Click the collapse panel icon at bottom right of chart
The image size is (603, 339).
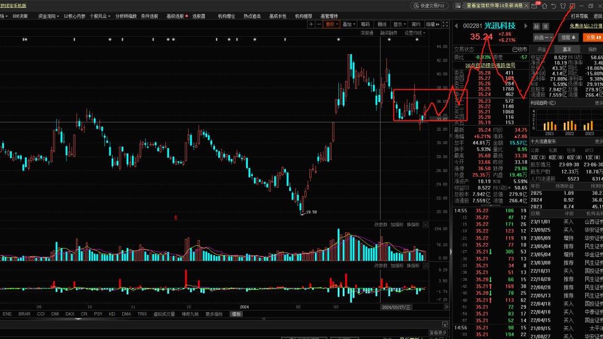(x=445, y=324)
